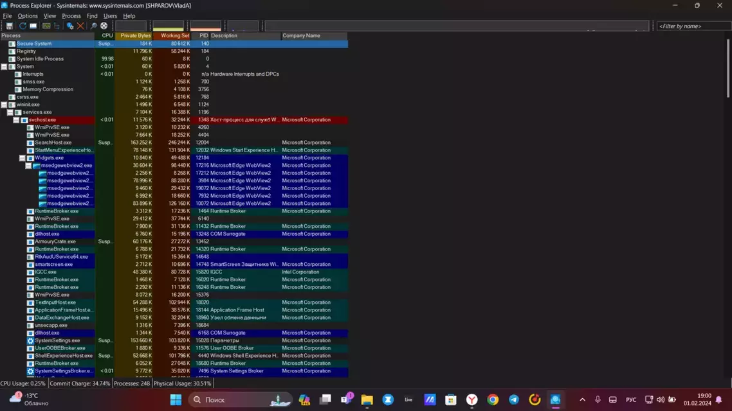Open the Help menu
This screenshot has height=411, width=732.
click(129, 16)
